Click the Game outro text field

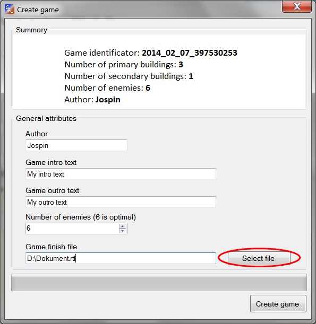(121, 202)
